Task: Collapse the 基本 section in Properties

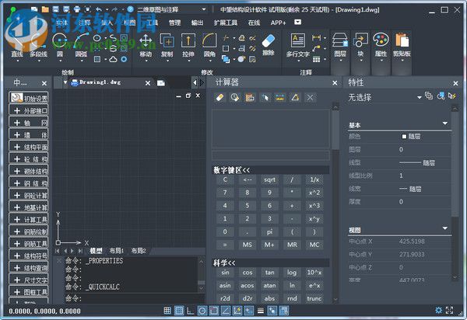Action: click(445, 123)
